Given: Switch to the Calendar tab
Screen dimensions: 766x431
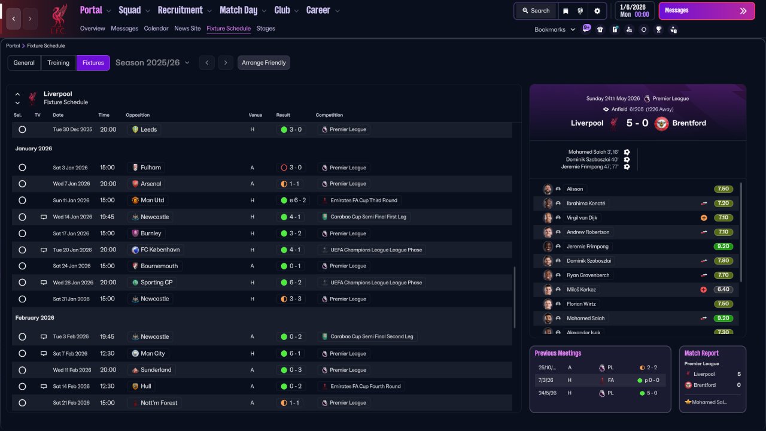Looking at the screenshot, I should pos(156,28).
